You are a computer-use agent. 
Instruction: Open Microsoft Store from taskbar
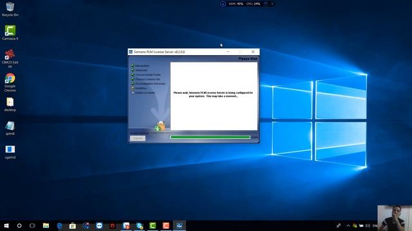pyautogui.click(x=73, y=225)
